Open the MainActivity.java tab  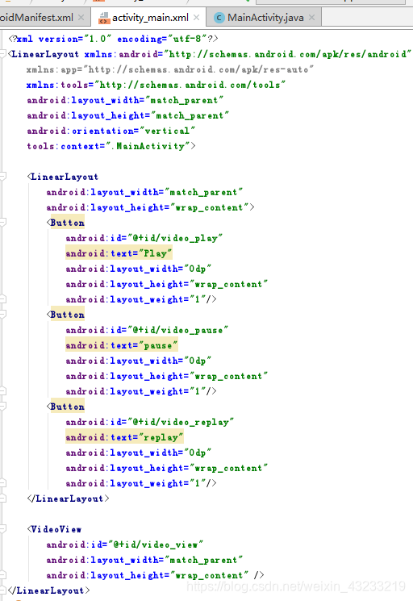265,18
